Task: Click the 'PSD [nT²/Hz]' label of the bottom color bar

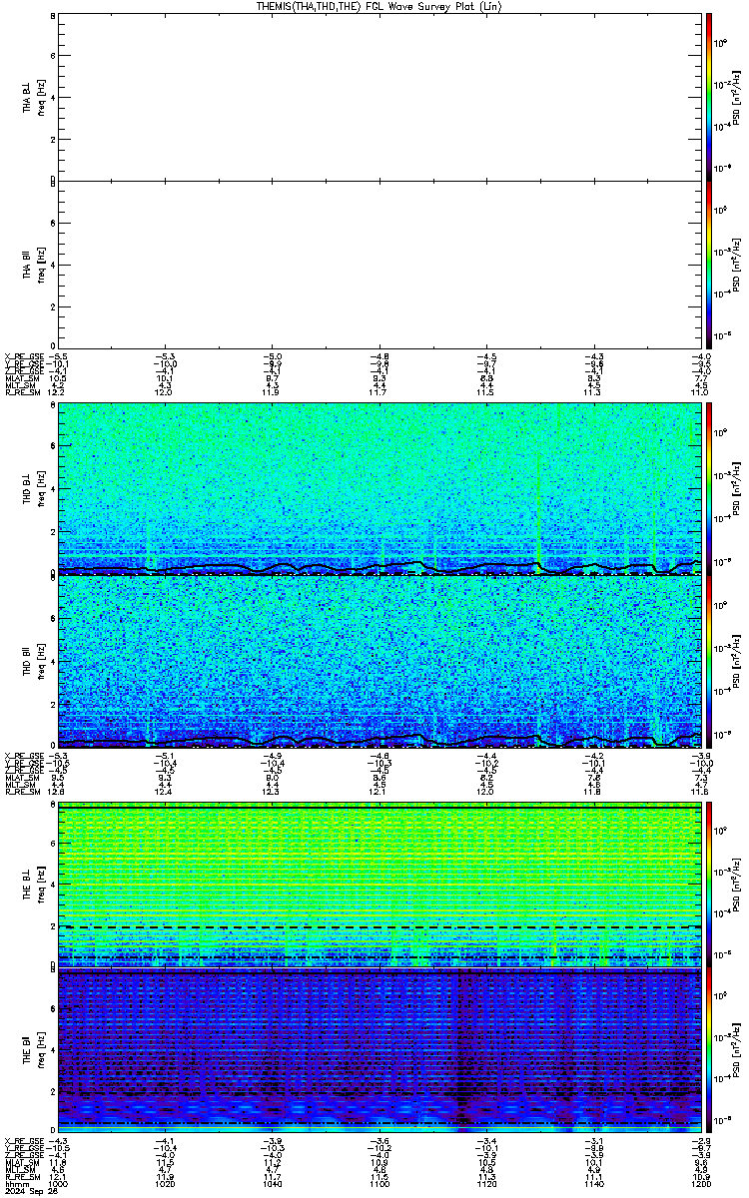Action: [736, 1051]
